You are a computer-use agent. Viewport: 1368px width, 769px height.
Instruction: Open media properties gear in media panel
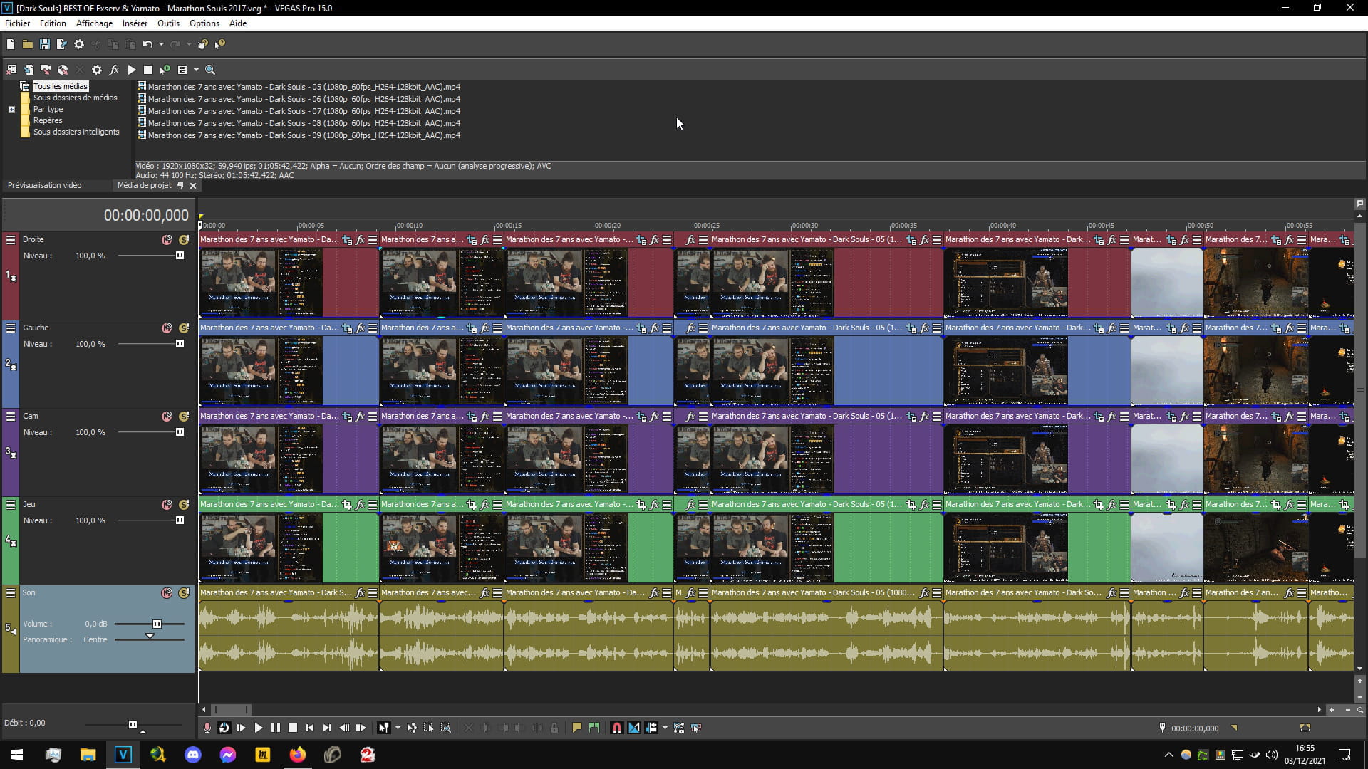coord(97,70)
